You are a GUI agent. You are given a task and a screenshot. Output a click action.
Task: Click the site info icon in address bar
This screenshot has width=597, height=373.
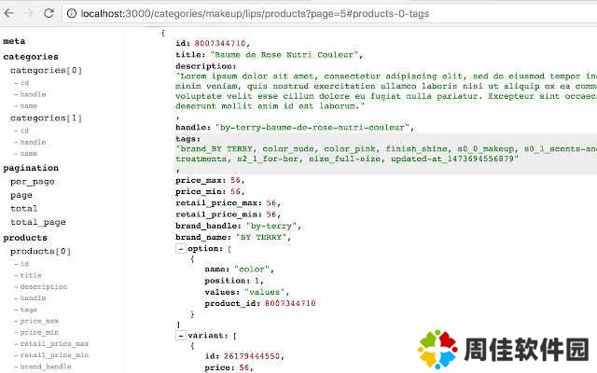(73, 13)
